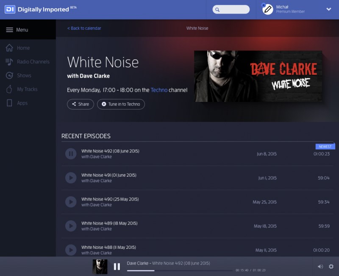
Task: Play White Noise 489 episode
Action: pos(71,226)
